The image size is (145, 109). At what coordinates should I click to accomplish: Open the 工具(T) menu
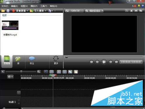pyautogui.click(x=44, y=6)
